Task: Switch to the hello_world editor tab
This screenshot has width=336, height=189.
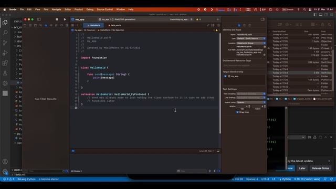Action: pos(114,25)
